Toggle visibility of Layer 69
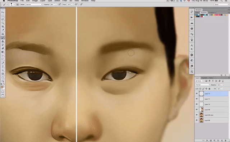This screenshot has width=230, height=142. click(x=197, y=110)
